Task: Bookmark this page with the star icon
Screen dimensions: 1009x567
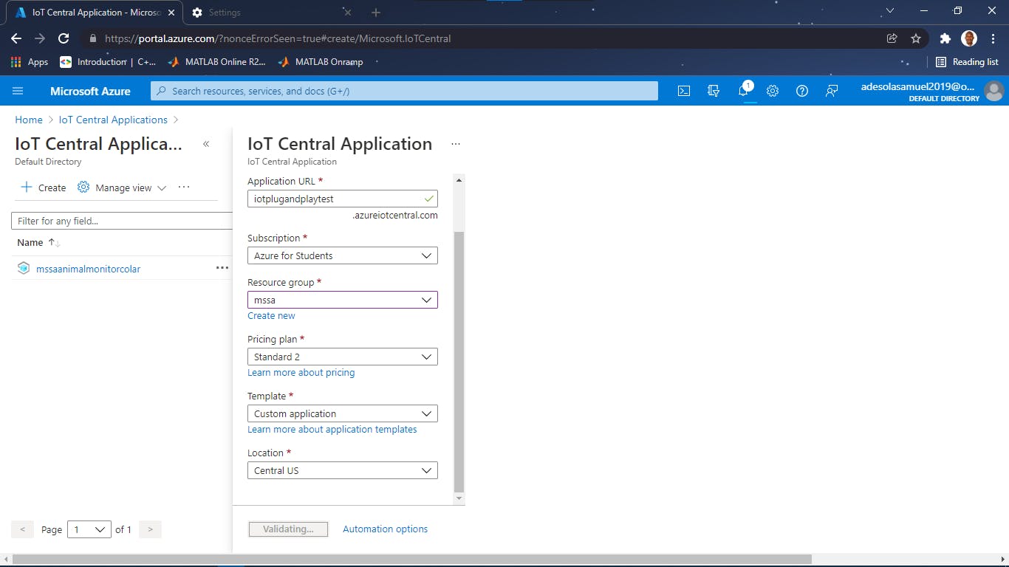Action: tap(916, 38)
